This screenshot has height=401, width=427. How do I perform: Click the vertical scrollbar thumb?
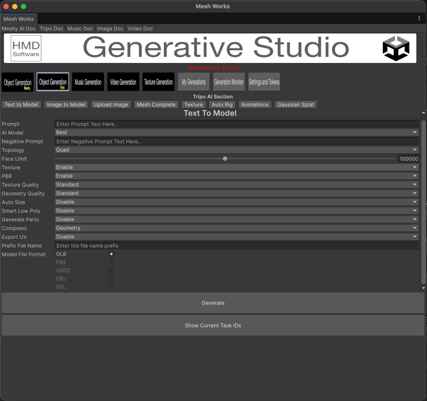424,202
